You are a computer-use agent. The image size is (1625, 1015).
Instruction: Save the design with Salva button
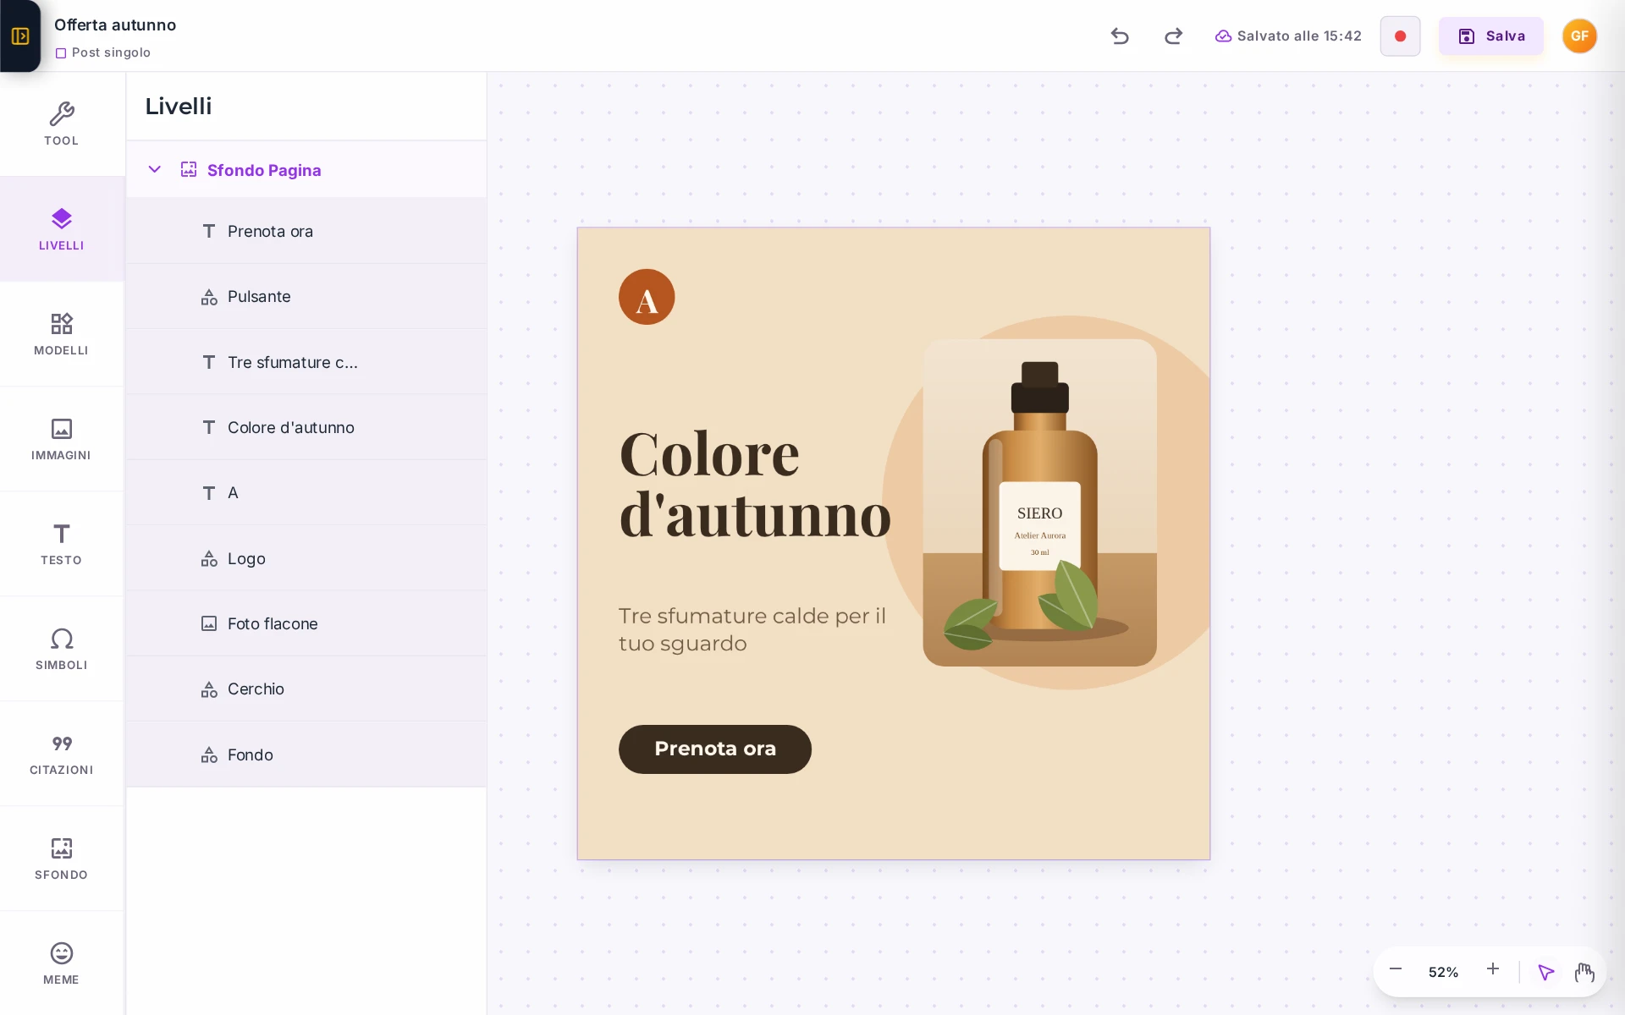(1491, 36)
